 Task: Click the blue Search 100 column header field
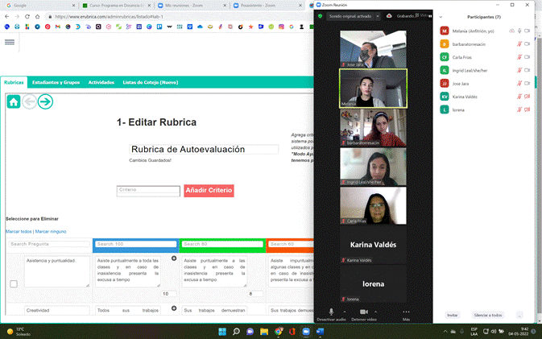coord(134,244)
